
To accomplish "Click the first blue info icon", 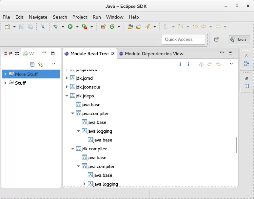I will [180, 64].
